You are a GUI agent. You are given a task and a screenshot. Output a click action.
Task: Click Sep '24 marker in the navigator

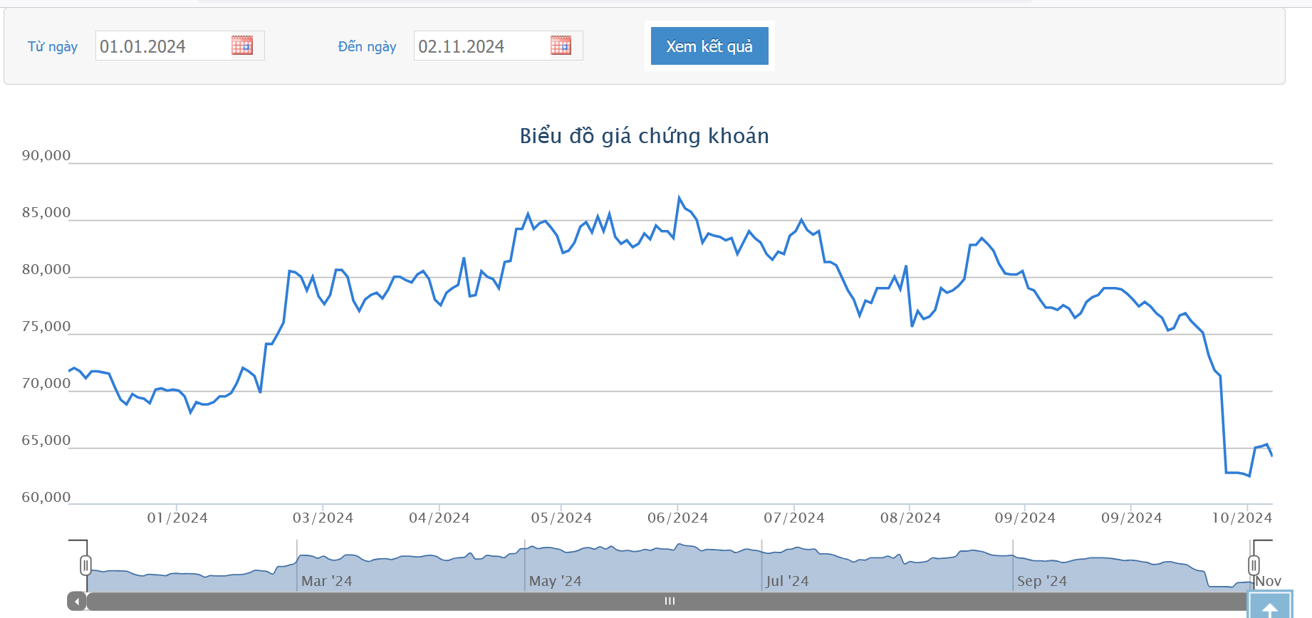tap(1041, 581)
